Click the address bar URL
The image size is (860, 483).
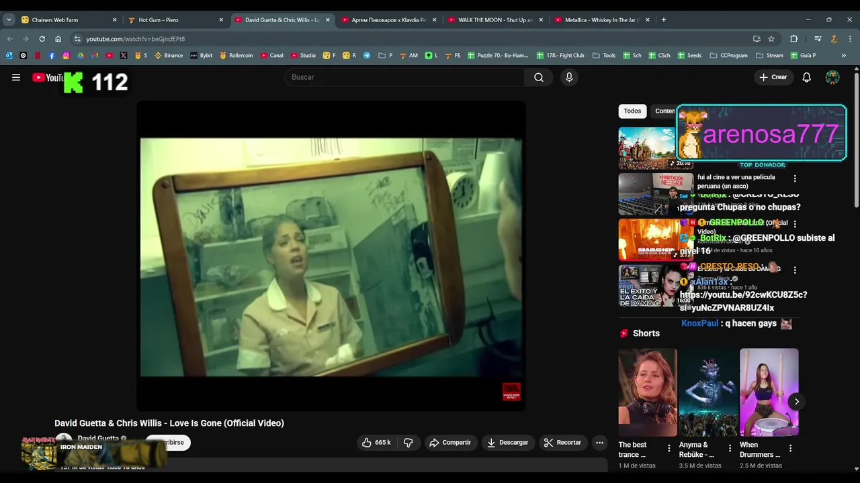pos(135,39)
